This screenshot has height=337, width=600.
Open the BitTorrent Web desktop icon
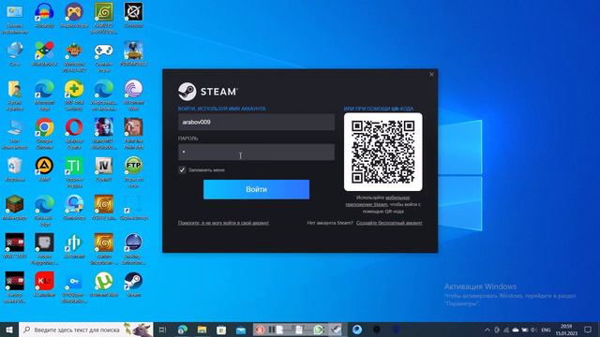(x=133, y=89)
